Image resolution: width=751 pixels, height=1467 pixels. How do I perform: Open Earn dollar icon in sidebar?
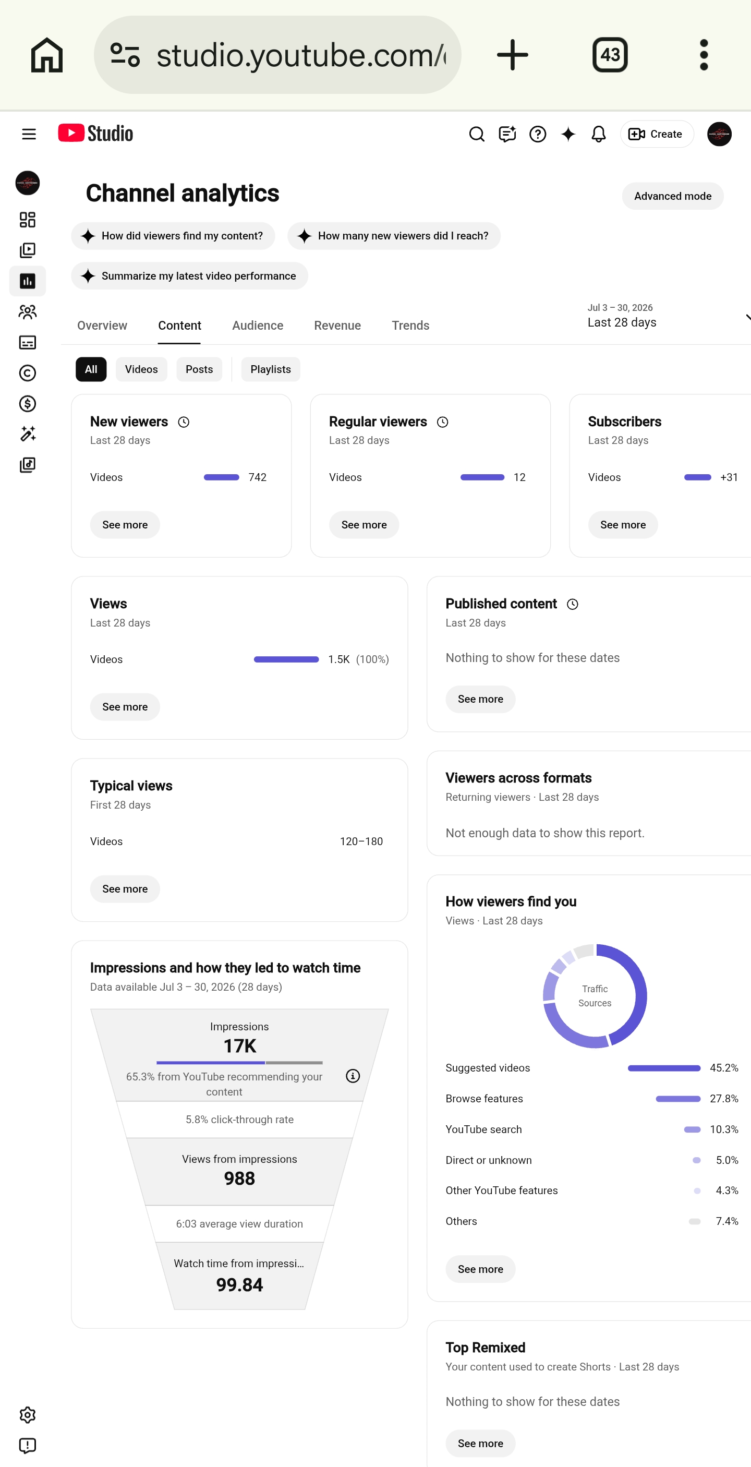27,404
